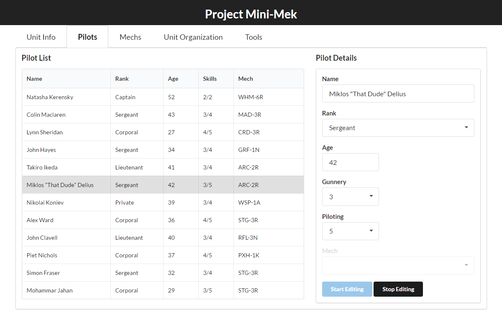Click into the Age input field
The height and width of the screenshot is (318, 502).
click(351, 162)
